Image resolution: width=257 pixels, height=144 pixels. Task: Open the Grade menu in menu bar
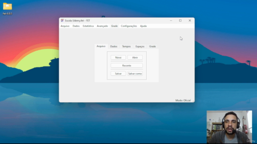114,26
